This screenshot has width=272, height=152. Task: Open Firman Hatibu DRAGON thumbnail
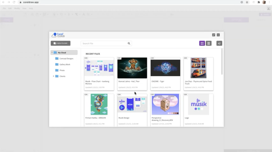(99, 104)
